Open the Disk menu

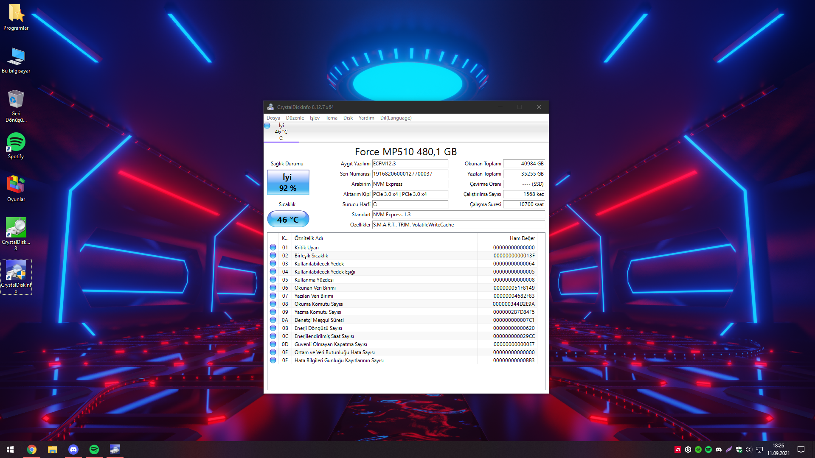tap(348, 118)
